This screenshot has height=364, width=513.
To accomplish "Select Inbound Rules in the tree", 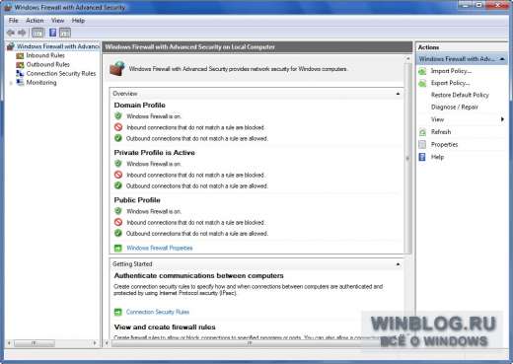I will 45,55.
